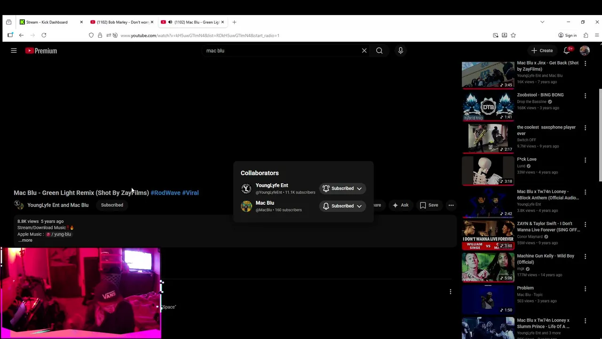Expand description with ...more
Screen dimensions: 602x339
point(25,240)
